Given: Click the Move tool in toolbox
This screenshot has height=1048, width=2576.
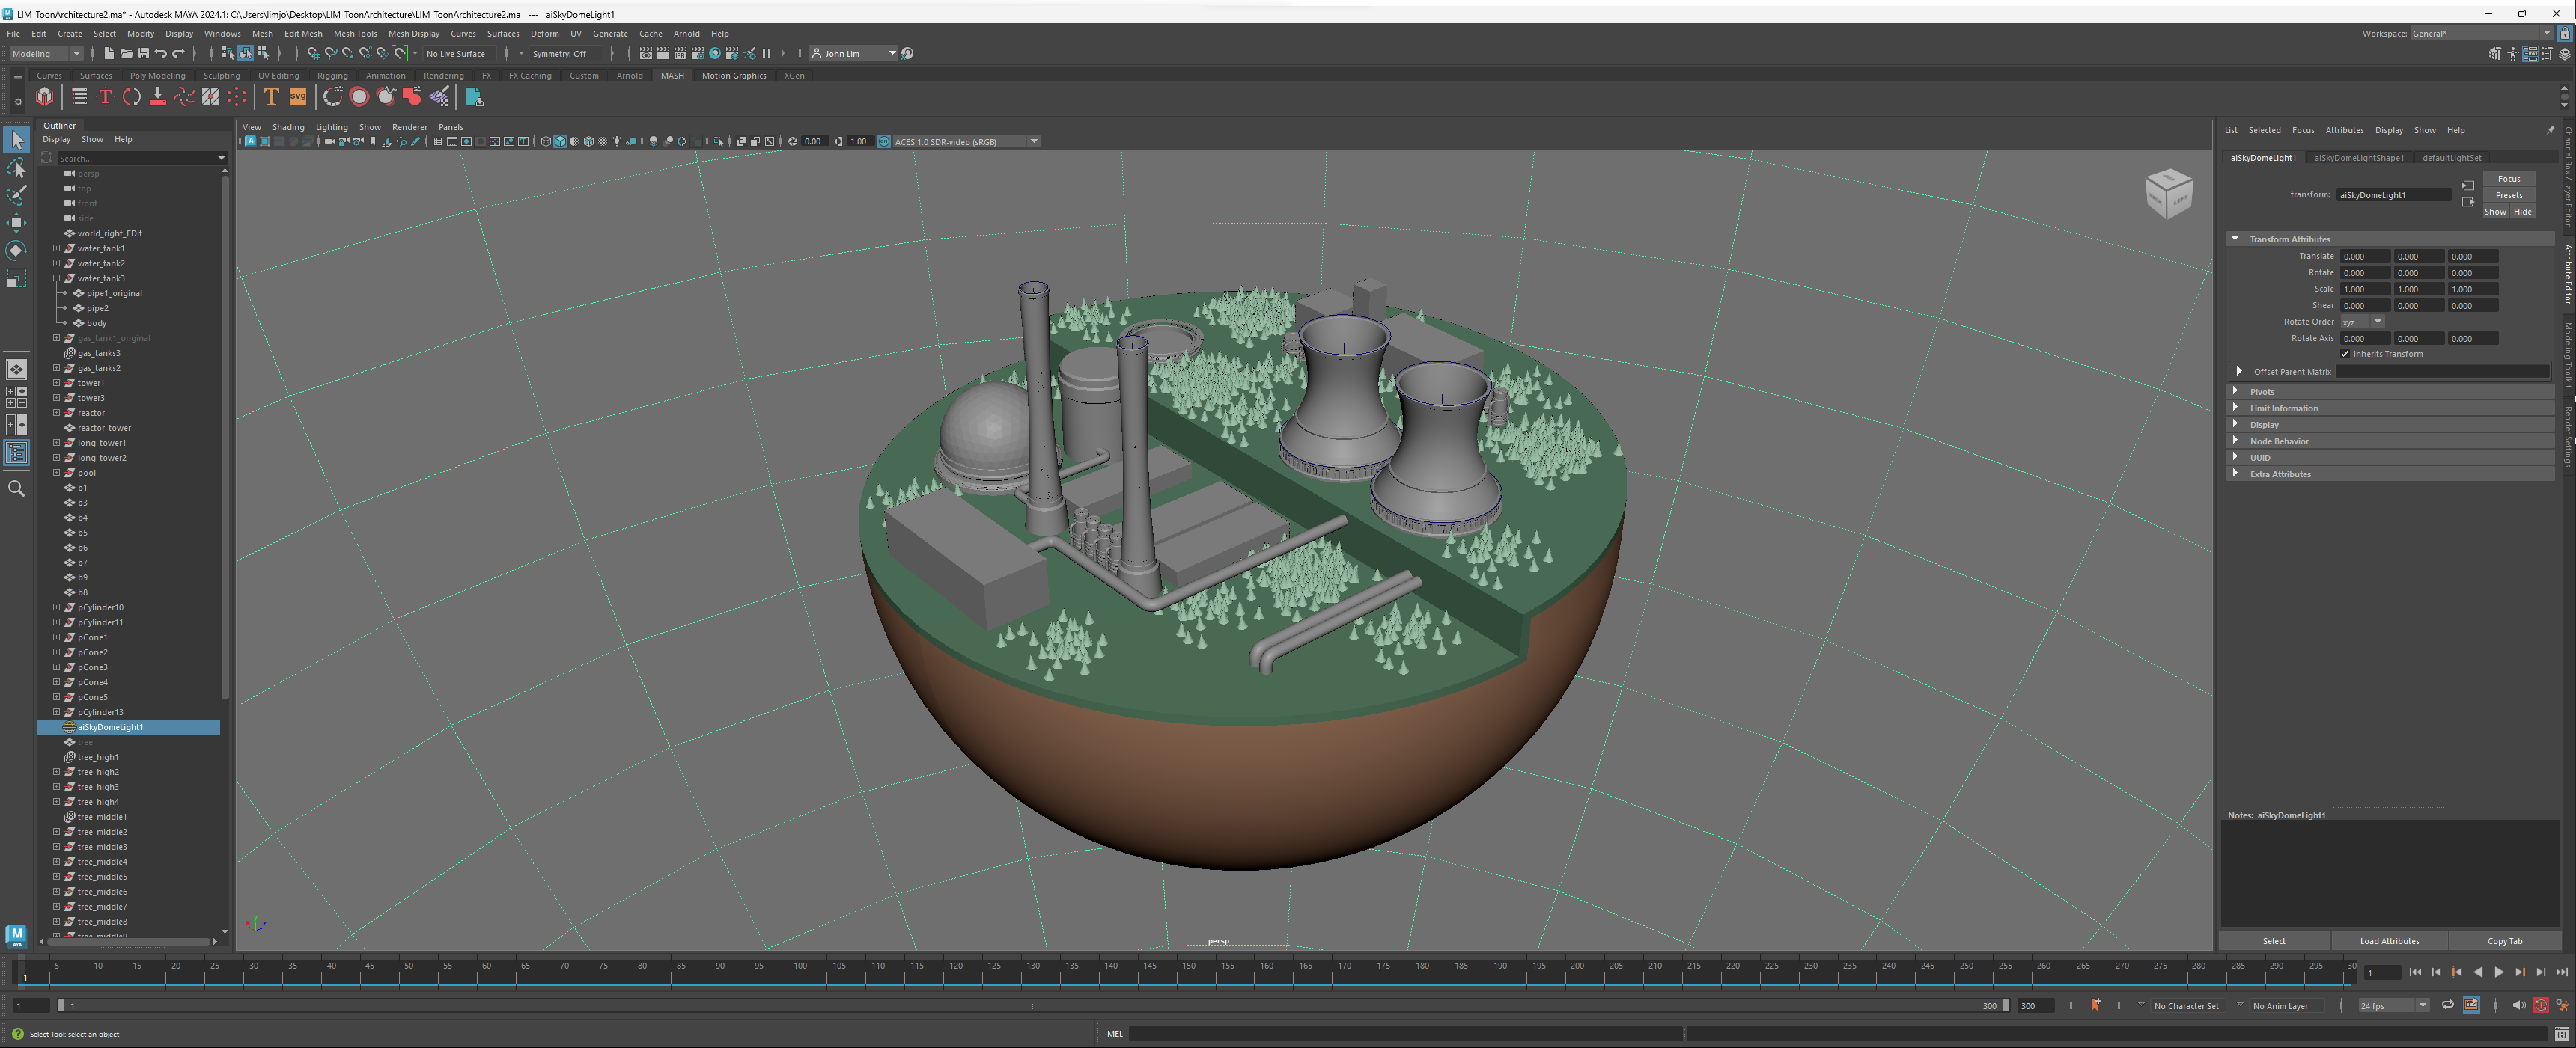Looking at the screenshot, I should click(16, 223).
